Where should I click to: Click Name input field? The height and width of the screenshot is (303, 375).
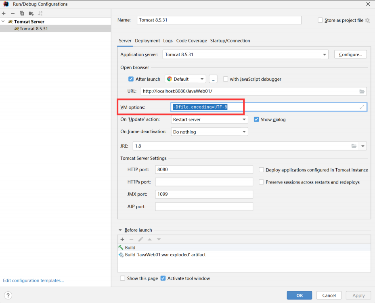(219, 20)
